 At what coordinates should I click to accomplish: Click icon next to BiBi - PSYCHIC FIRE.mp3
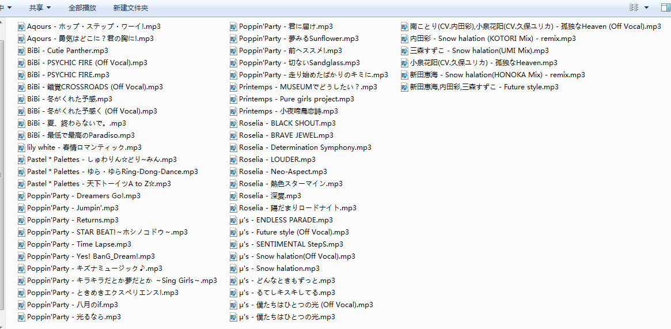[22, 75]
